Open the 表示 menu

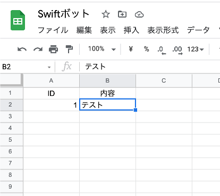coord(108,30)
